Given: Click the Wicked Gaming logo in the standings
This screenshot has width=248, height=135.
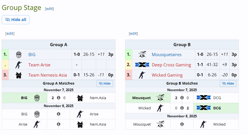Looking at the screenshot, I should pos(142,75).
